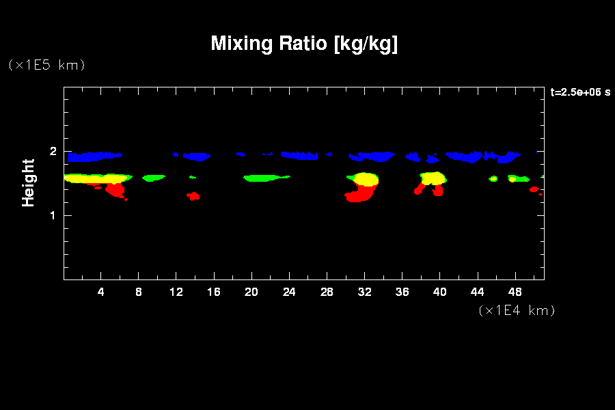The width and height of the screenshot is (615, 410).
Task: Click the yellow blob above x=40
Action: point(433,178)
